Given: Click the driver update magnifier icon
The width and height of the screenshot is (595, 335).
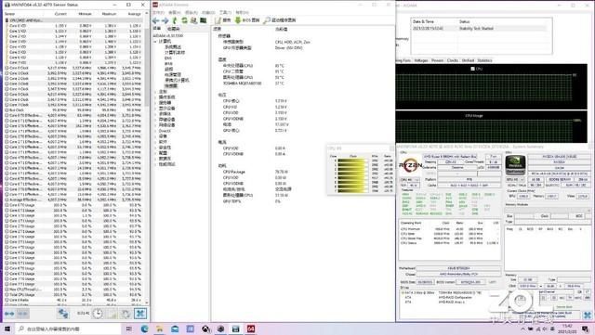Looking at the screenshot, I should pyautogui.click(x=267, y=20).
